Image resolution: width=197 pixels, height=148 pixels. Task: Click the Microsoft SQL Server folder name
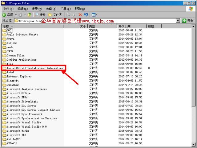coord(21,106)
